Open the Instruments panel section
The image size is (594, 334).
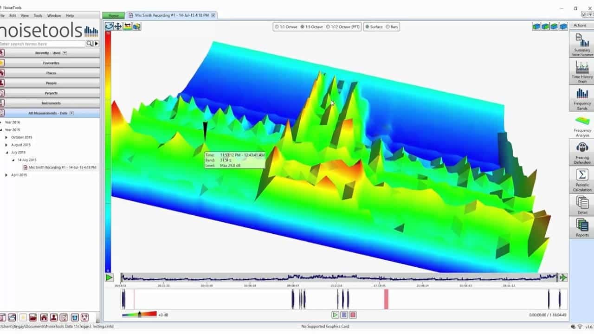(x=50, y=103)
